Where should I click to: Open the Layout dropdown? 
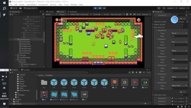(184, 8)
